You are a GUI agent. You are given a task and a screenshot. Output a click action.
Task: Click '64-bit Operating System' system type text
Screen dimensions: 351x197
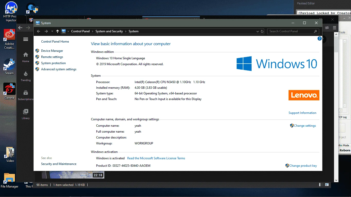166,93
